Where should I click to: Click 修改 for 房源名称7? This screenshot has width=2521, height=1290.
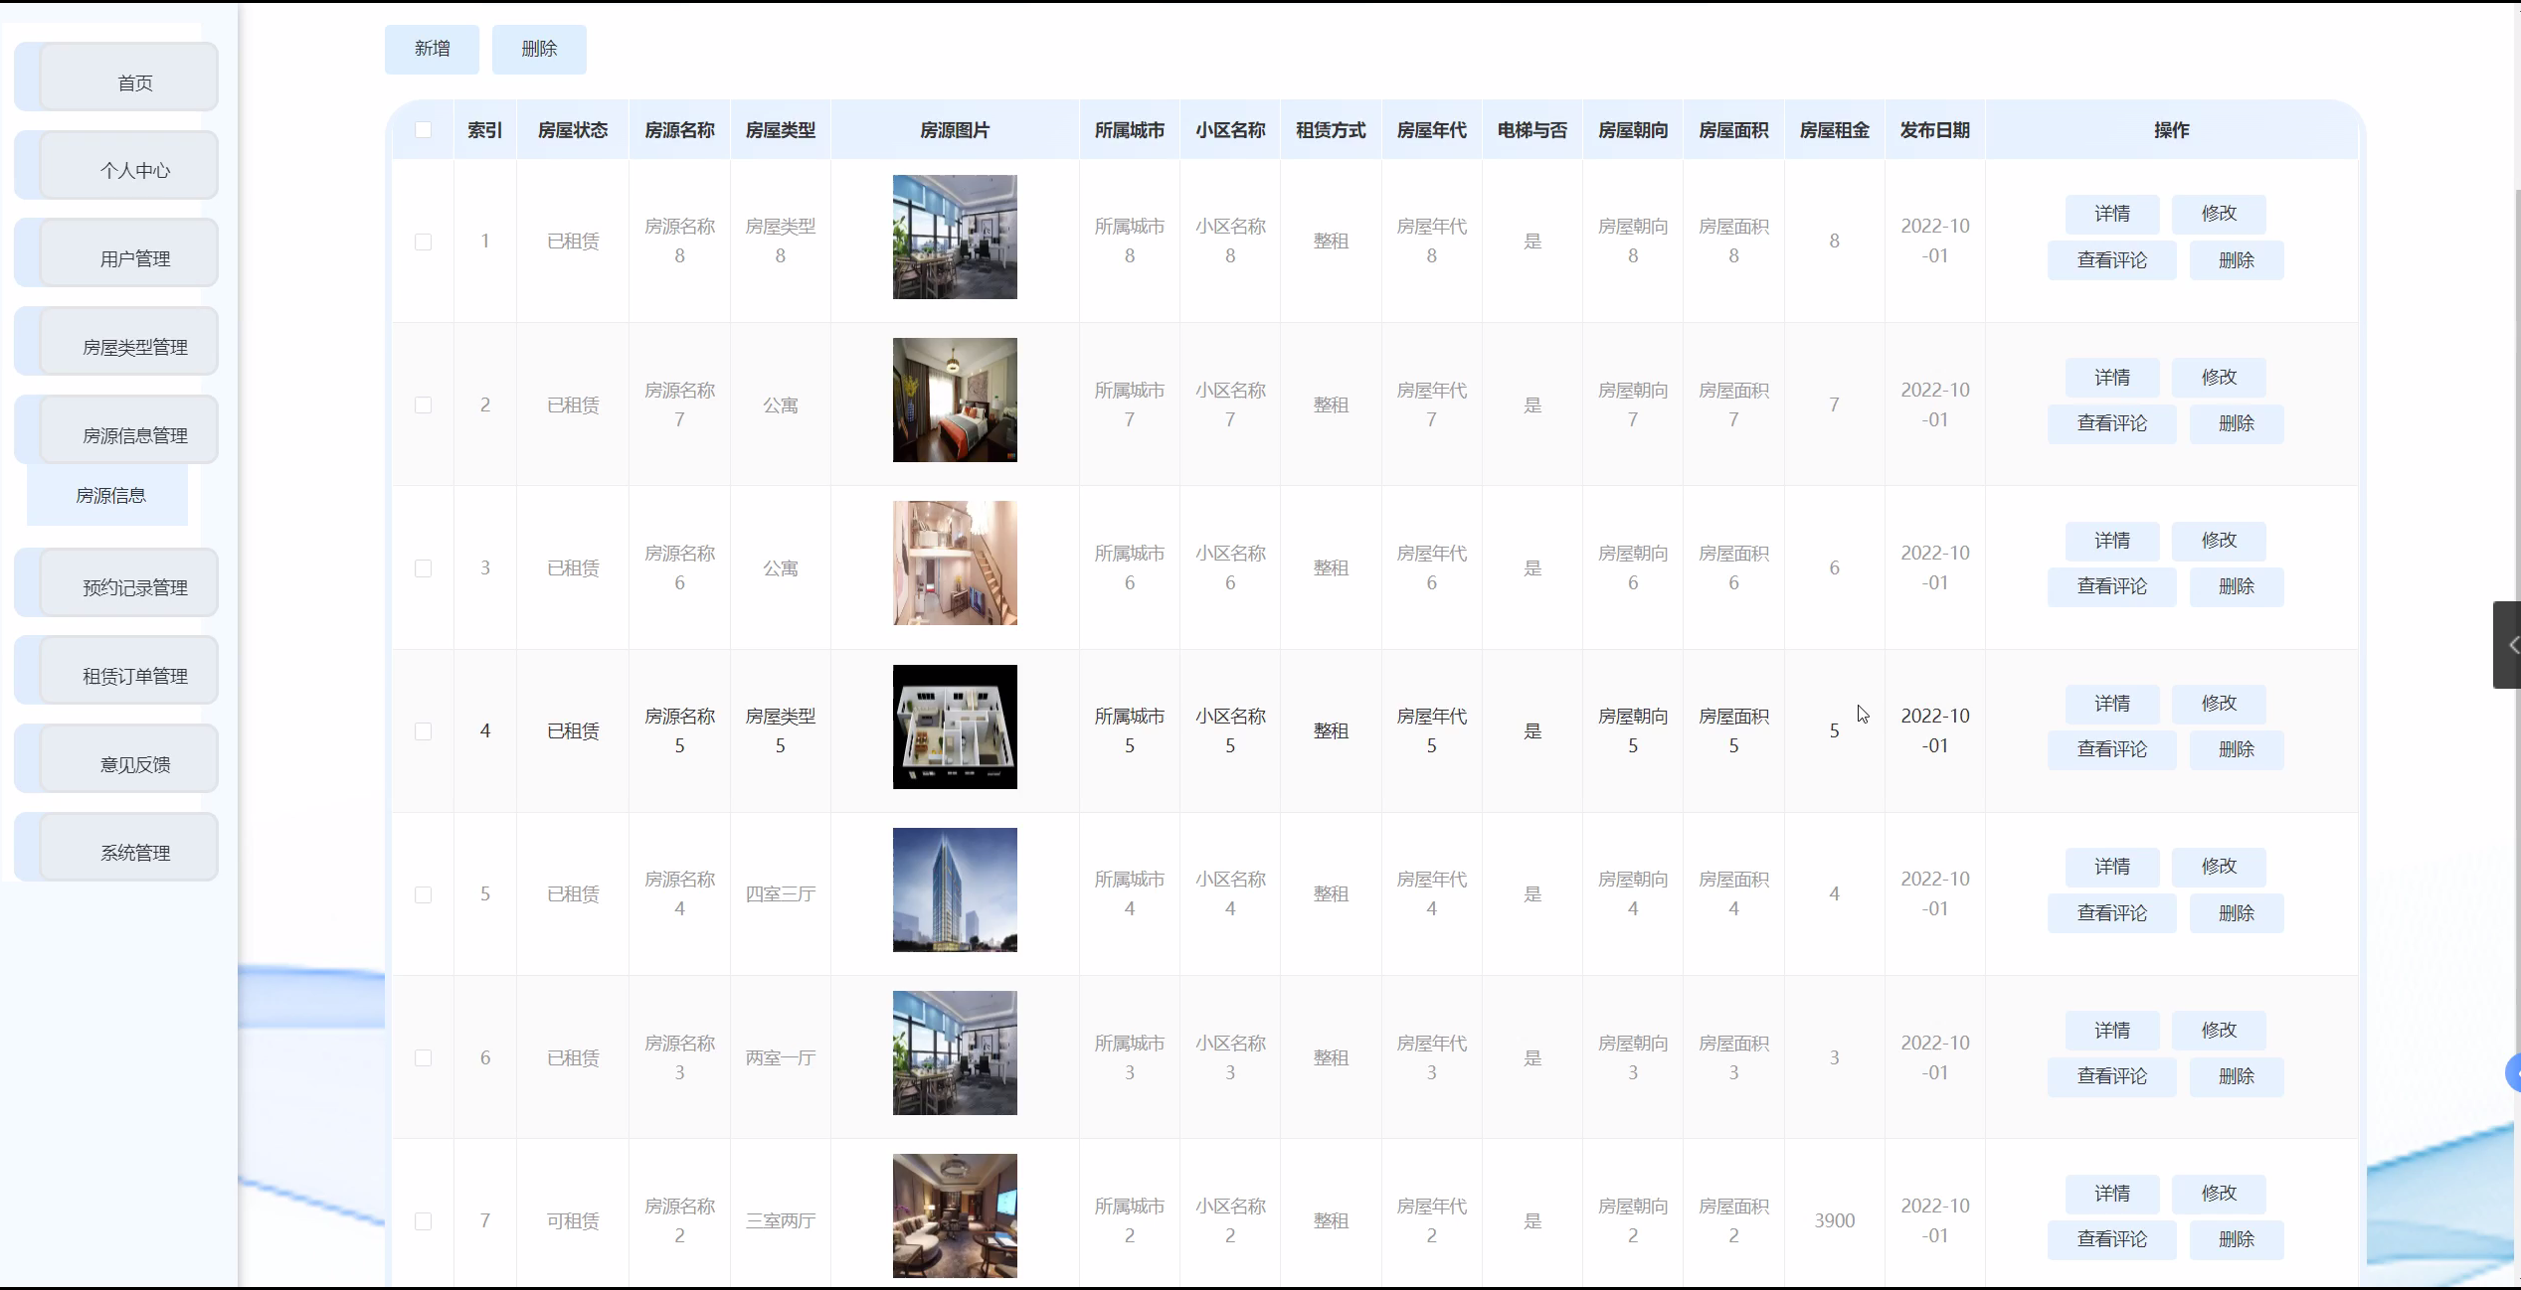tap(2219, 378)
